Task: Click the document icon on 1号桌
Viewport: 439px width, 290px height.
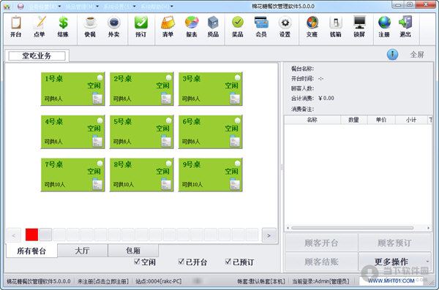Action: (x=97, y=98)
